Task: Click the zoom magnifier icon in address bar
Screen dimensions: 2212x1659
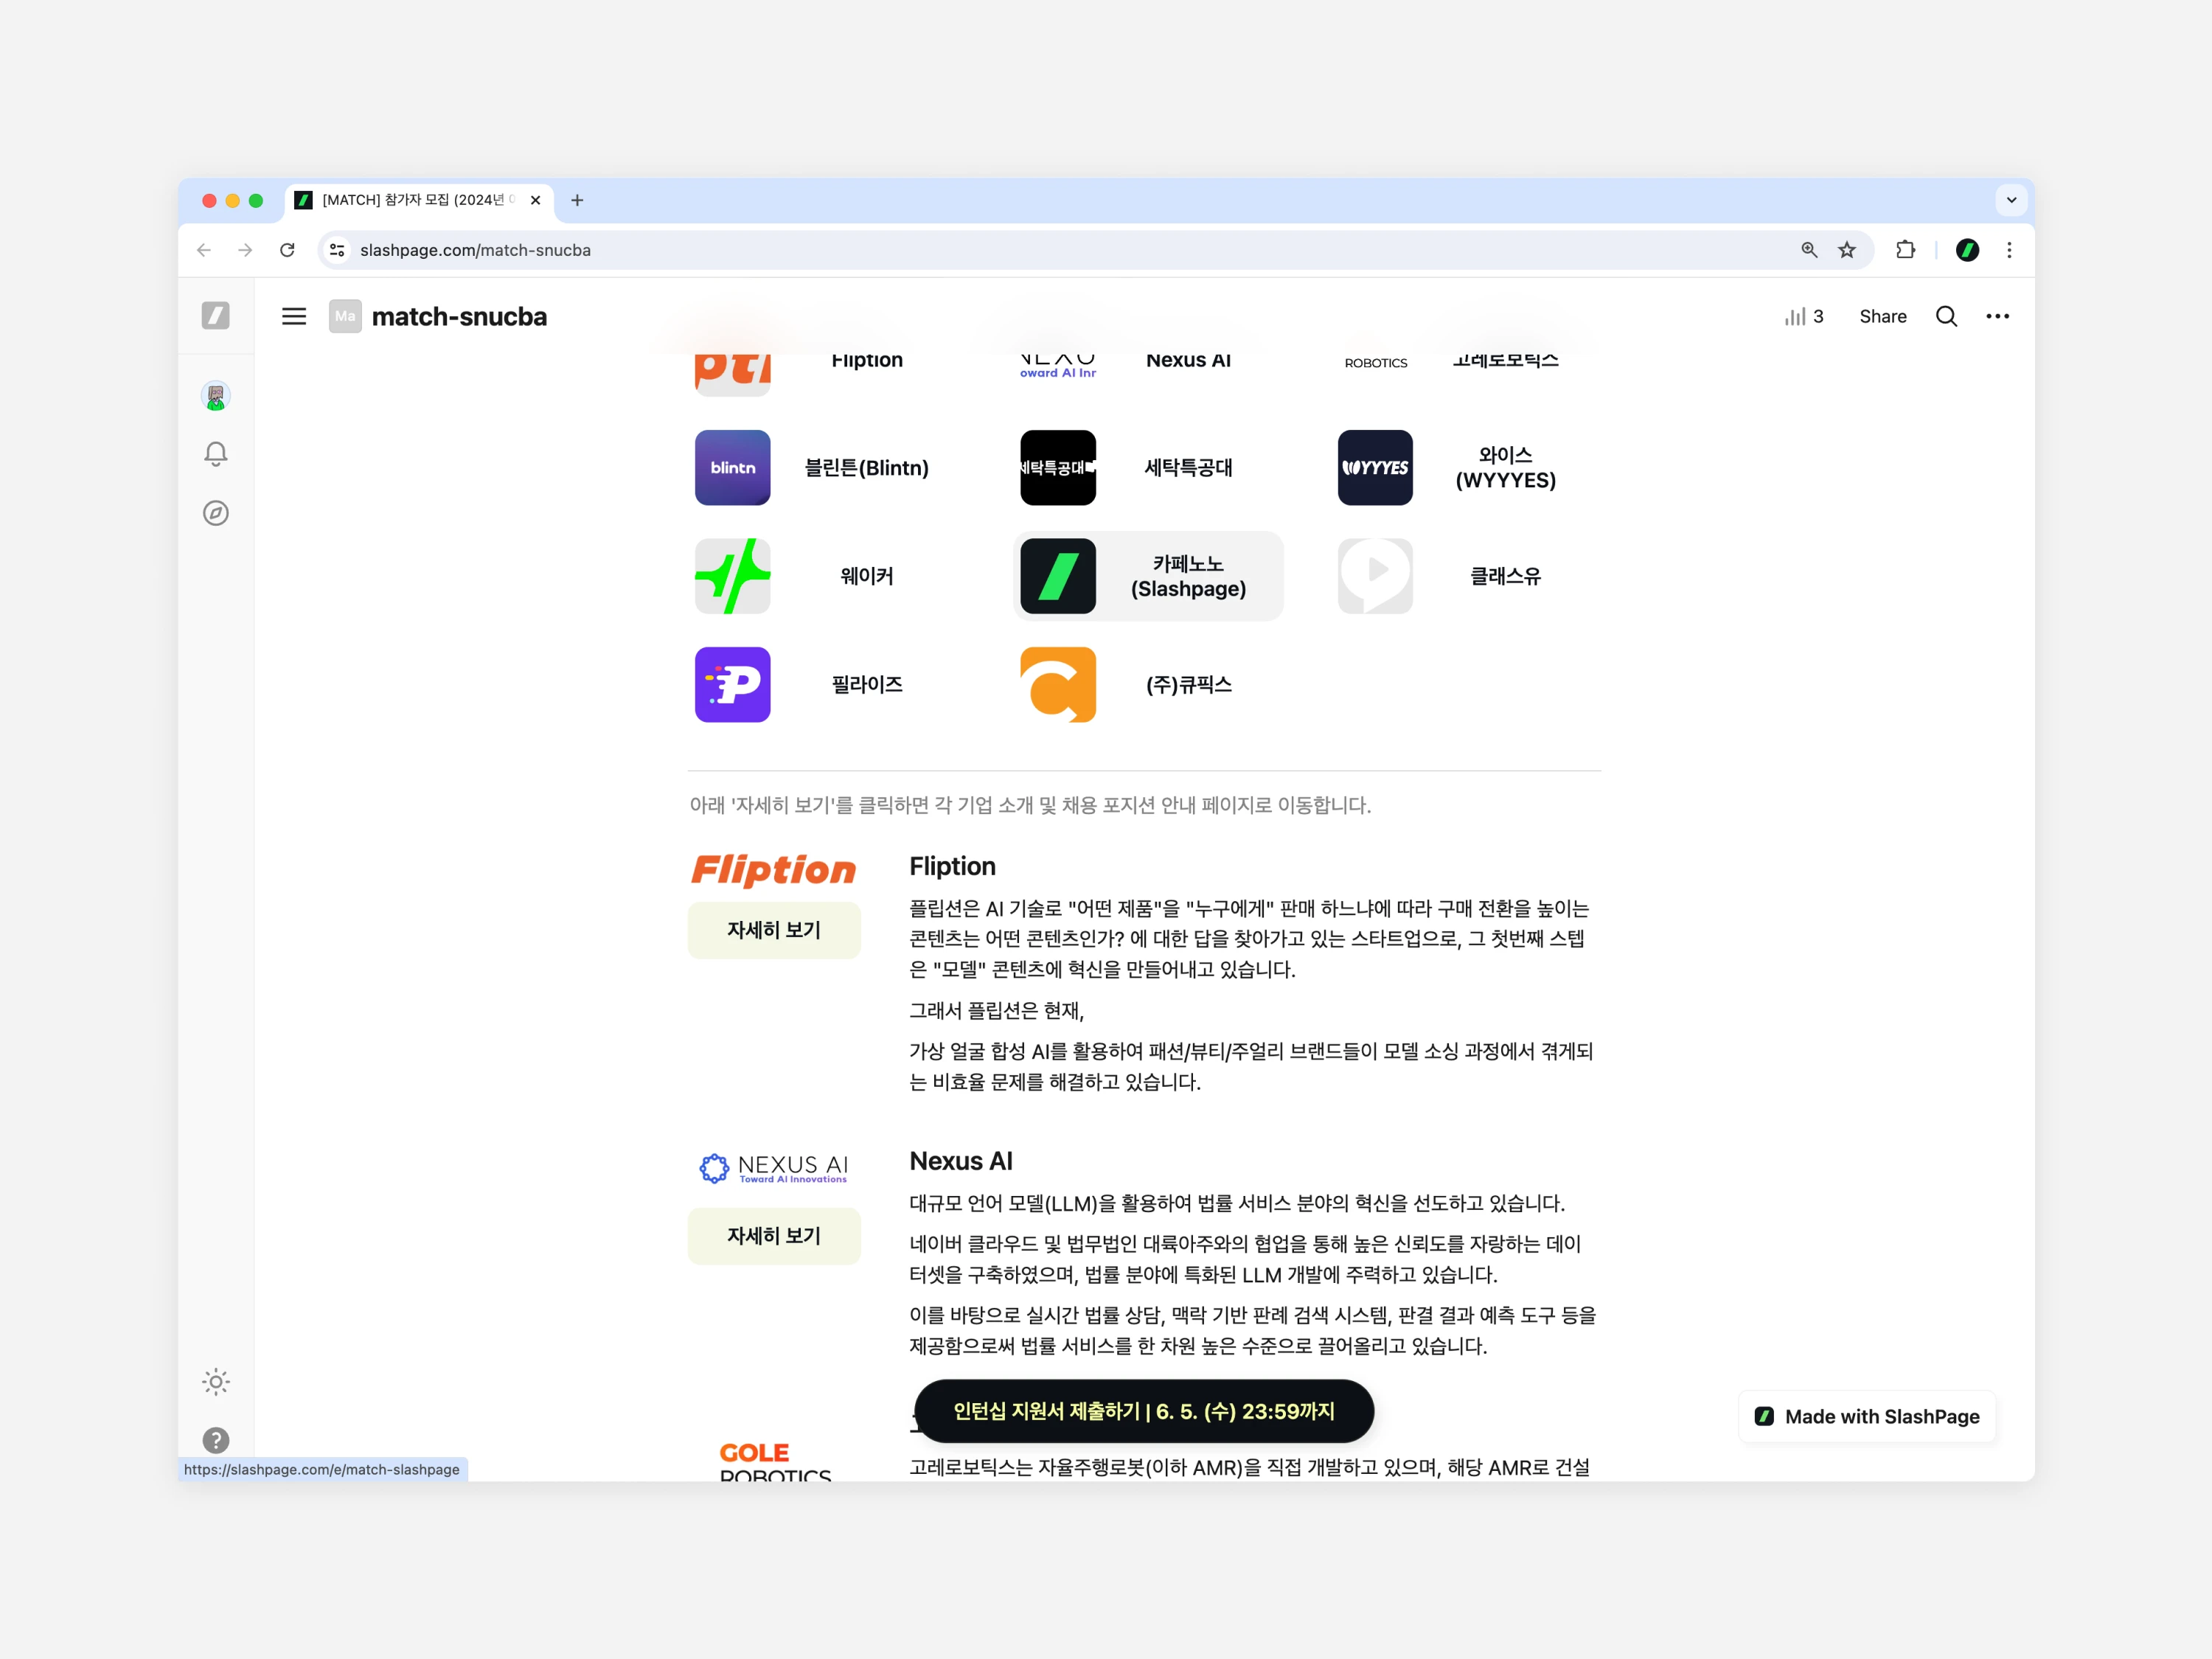Action: click(x=1809, y=250)
